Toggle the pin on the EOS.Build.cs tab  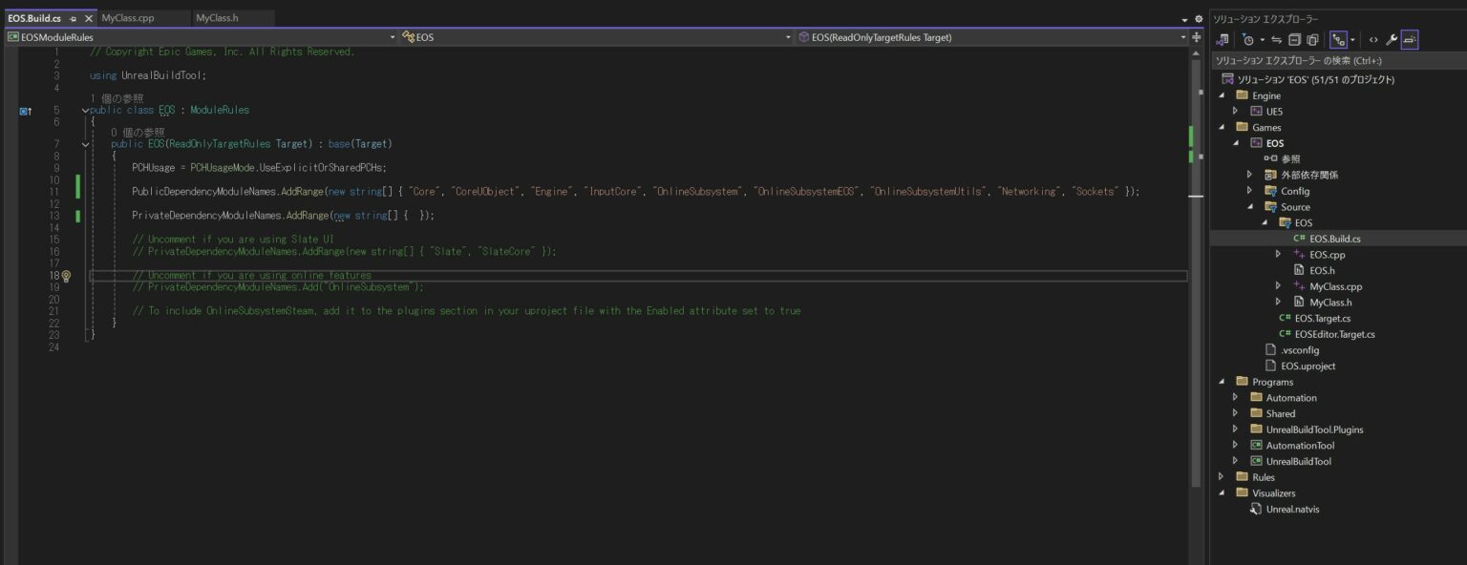click(x=74, y=18)
